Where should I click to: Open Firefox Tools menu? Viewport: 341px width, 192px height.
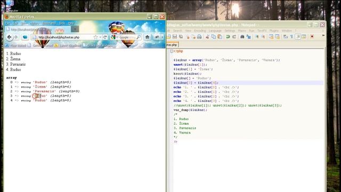(x=62, y=23)
